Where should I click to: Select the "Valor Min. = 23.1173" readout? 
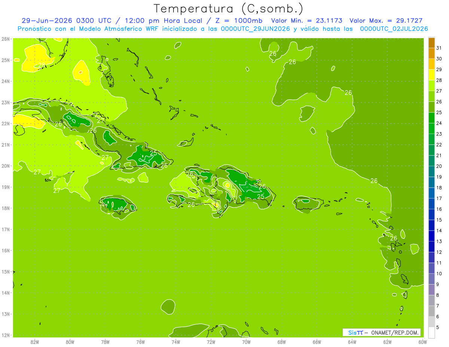(x=306, y=21)
